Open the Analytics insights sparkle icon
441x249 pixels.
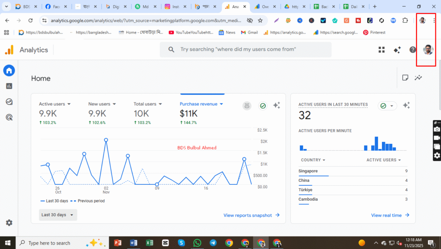397,50
